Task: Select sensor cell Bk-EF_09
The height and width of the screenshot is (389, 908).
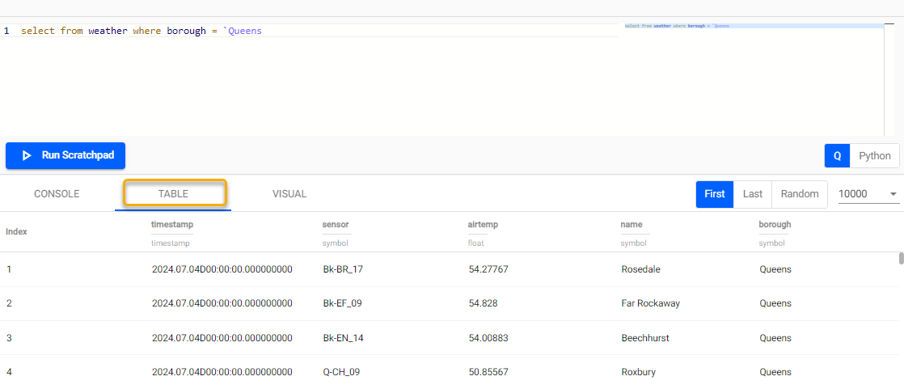Action: pos(342,303)
